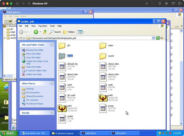Image resolution: width=184 pixels, height=136 pixels.
Task: Click the clock showing 1:03 PM
Action: click(177, 133)
